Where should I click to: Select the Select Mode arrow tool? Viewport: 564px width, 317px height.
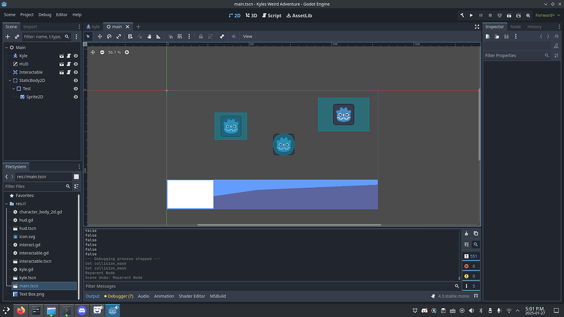pyautogui.click(x=88, y=36)
